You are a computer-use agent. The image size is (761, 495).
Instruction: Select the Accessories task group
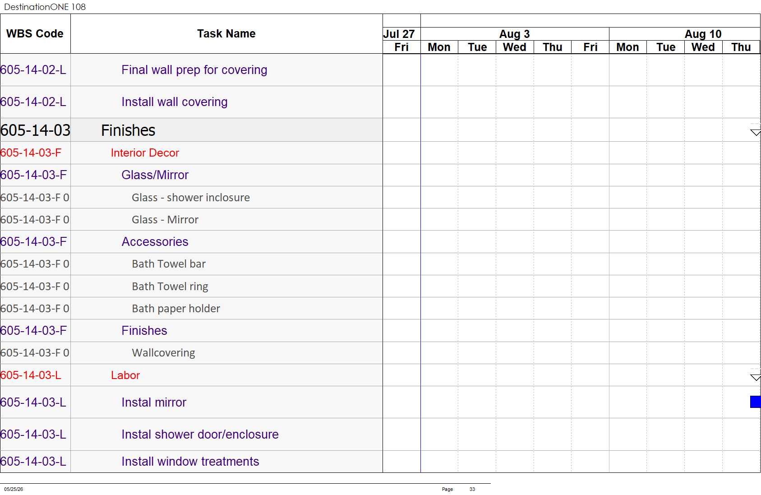click(x=155, y=242)
